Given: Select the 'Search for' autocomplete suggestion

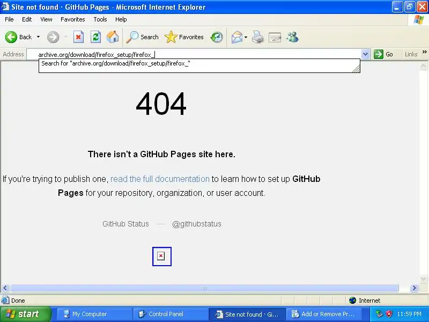Looking at the screenshot, I should 199,63.
